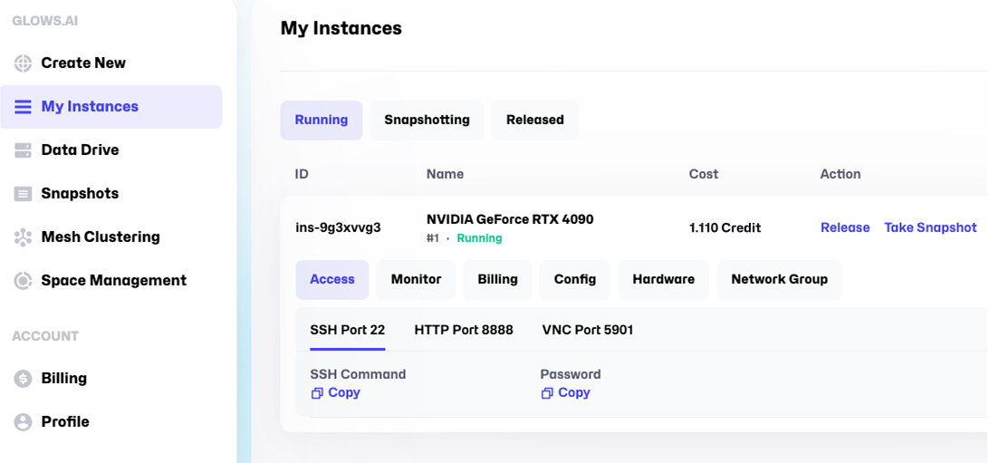Click the Data Drive server icon
Image resolution: width=988 pixels, height=463 pixels.
tap(23, 150)
